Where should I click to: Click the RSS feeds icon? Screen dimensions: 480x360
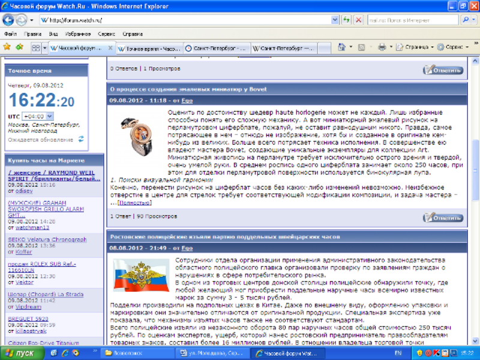(362, 47)
